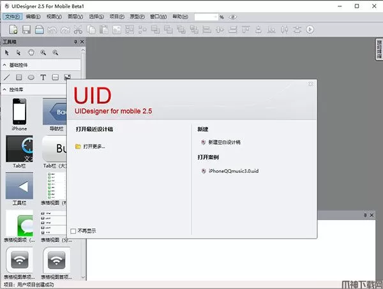Image resolution: width=383 pixels, height=289 pixels.
Task: Select the black arrow selection tool
Action: click(x=7, y=52)
